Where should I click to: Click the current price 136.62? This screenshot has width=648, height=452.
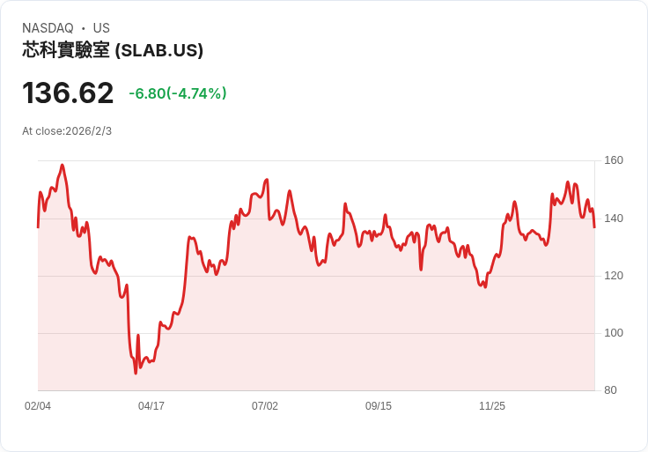(68, 93)
